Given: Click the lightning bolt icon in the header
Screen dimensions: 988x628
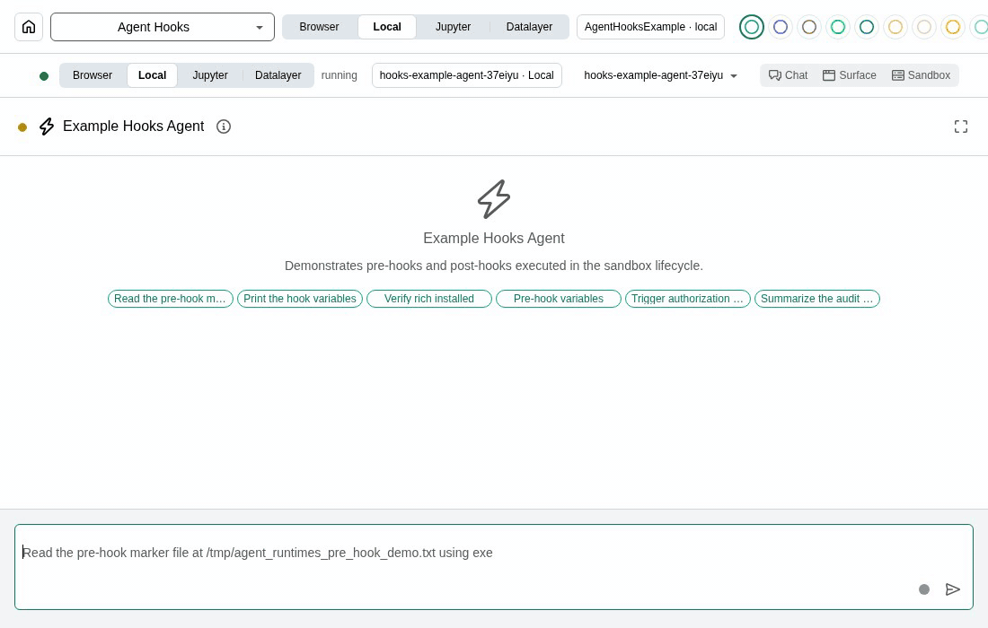Looking at the screenshot, I should 47,126.
